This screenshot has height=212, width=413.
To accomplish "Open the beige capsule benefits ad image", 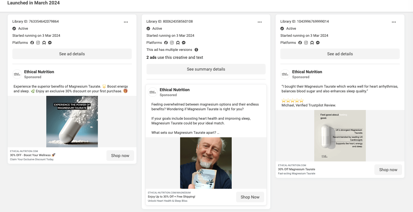I will click(340, 136).
